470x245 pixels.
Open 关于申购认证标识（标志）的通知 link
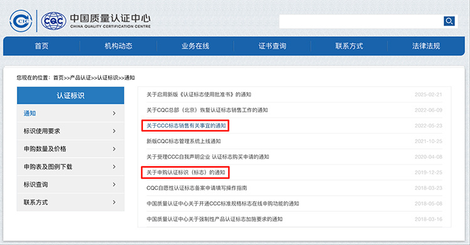coord(186,172)
